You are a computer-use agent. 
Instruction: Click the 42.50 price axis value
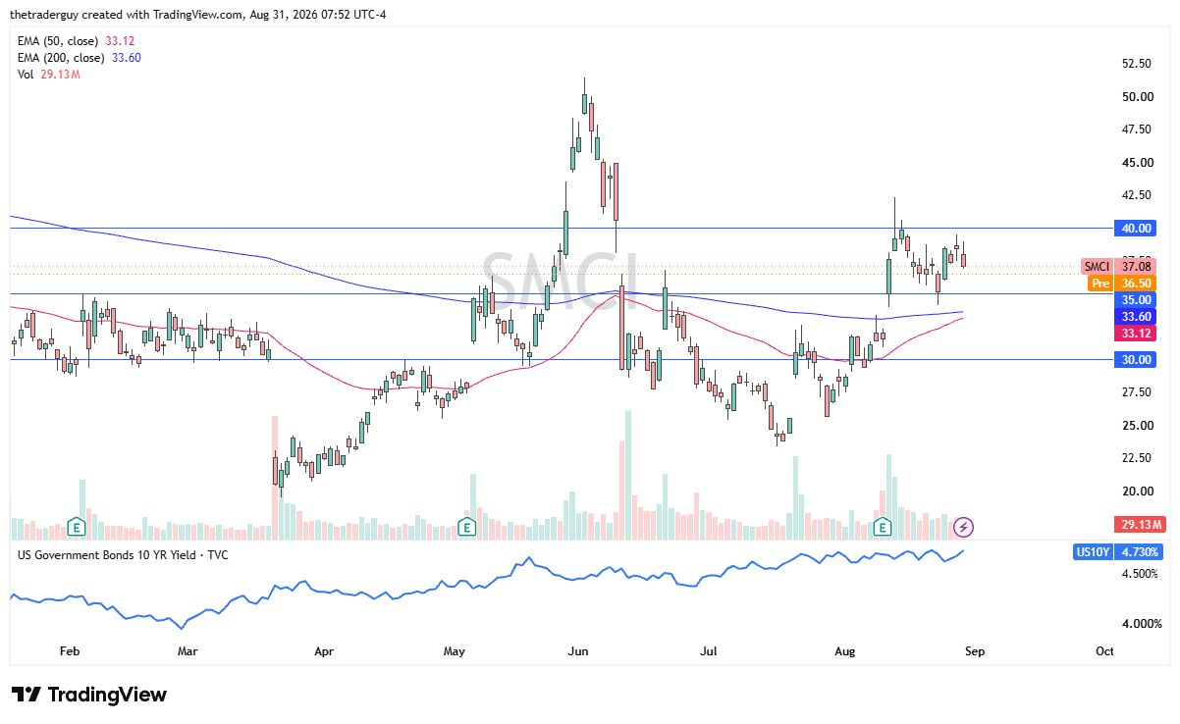point(1138,195)
